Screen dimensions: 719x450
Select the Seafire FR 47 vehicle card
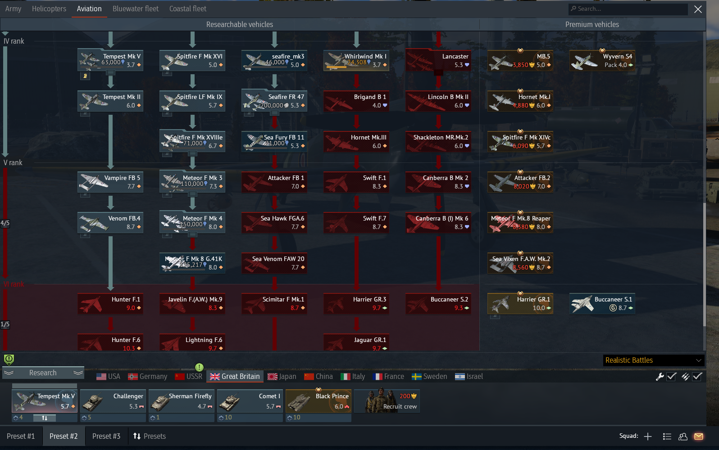click(x=274, y=101)
